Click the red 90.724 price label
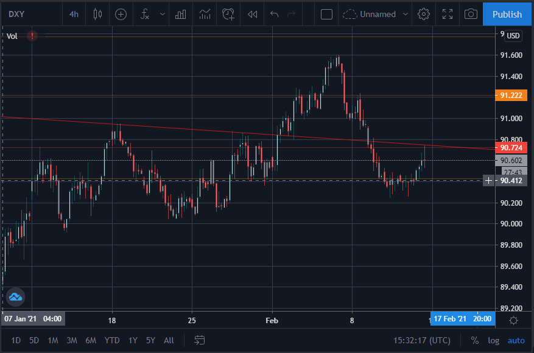The width and height of the screenshot is (534, 353). click(x=511, y=148)
